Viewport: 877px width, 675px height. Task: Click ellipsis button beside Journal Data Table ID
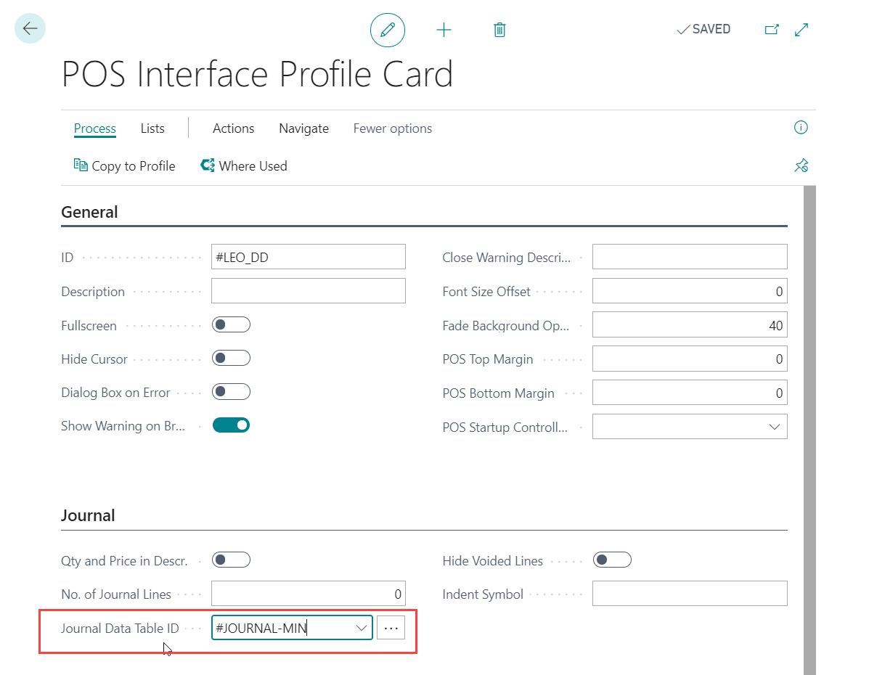(391, 628)
